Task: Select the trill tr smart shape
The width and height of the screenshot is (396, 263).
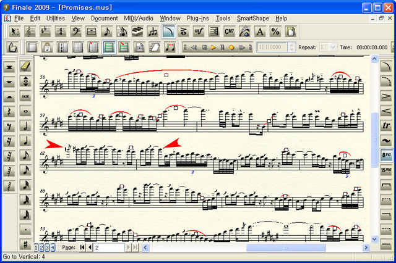Action: [x=386, y=125]
